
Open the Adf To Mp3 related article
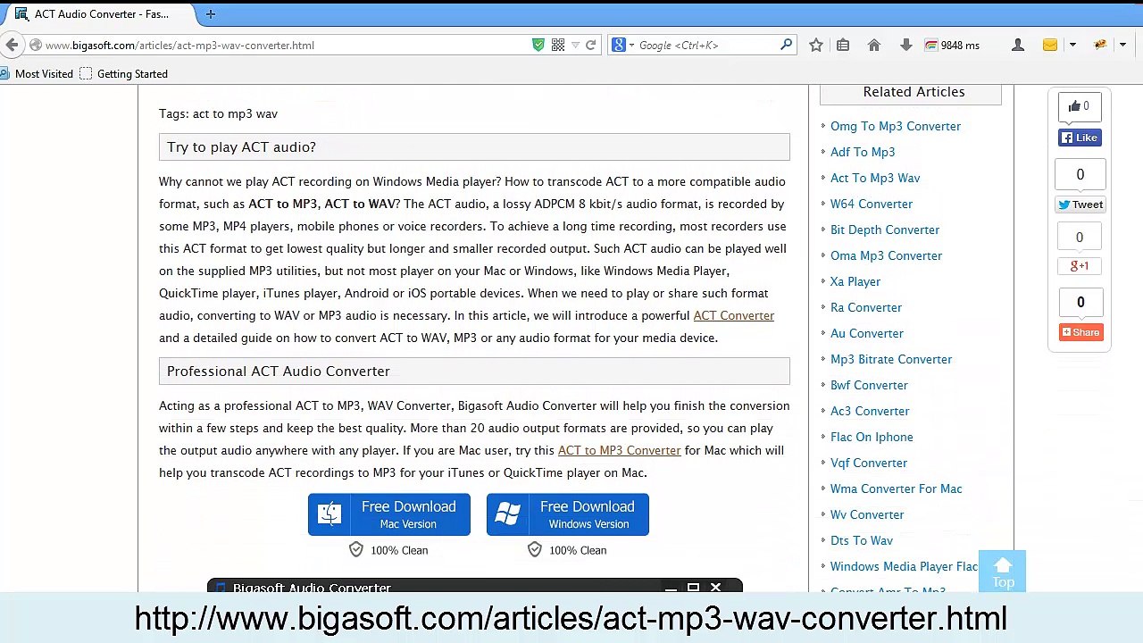[x=863, y=152]
